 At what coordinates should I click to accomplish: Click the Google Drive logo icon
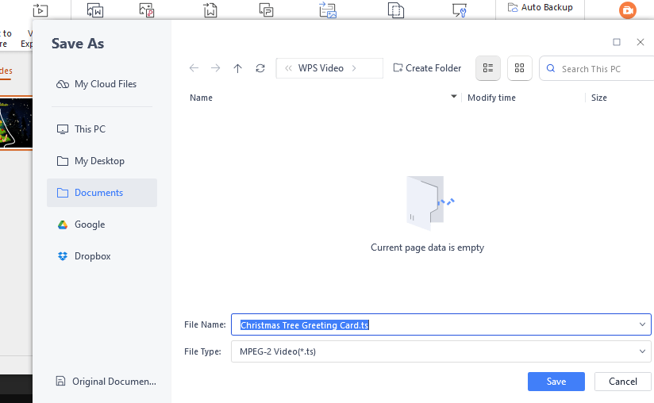63,225
